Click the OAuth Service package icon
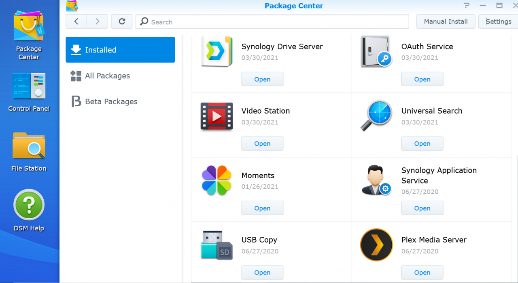 376,51
